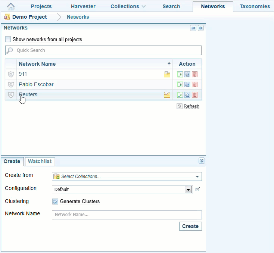Click the folder icon in Reuters row
Viewport: 274px width, 253px height.
point(167,95)
